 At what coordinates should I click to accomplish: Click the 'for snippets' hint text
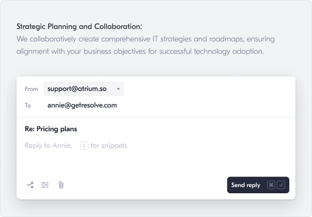(x=108, y=146)
